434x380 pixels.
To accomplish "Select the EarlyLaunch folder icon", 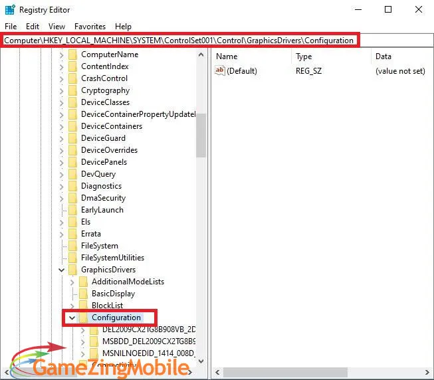I will (72, 210).
